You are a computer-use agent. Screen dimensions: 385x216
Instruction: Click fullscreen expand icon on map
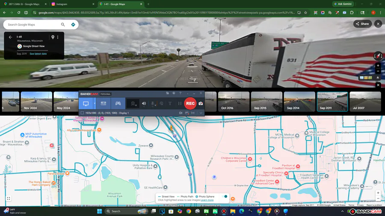[9, 198]
